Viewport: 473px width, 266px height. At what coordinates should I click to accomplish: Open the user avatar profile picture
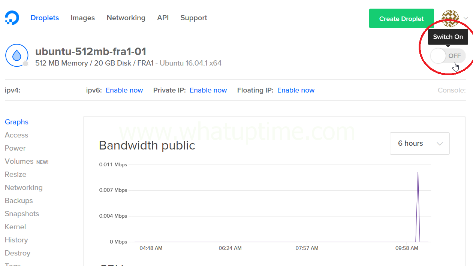tap(450, 18)
